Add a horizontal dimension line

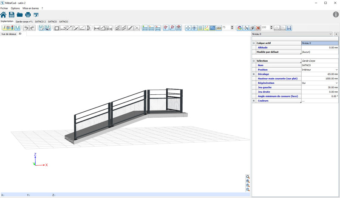pyautogui.click(x=97, y=28)
